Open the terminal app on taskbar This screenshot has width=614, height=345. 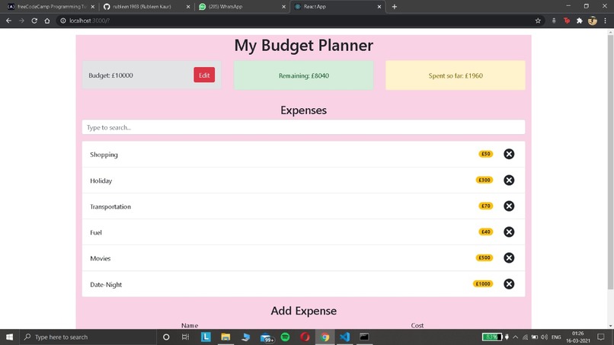point(364,337)
